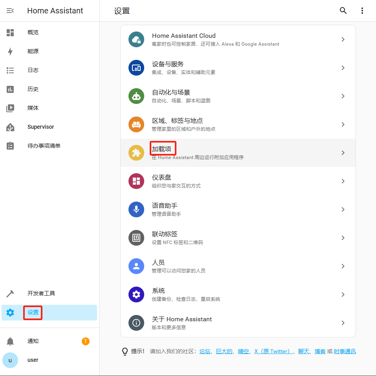Follow the 时事通讯 newsletter link
The height and width of the screenshot is (376, 376).
click(x=345, y=352)
